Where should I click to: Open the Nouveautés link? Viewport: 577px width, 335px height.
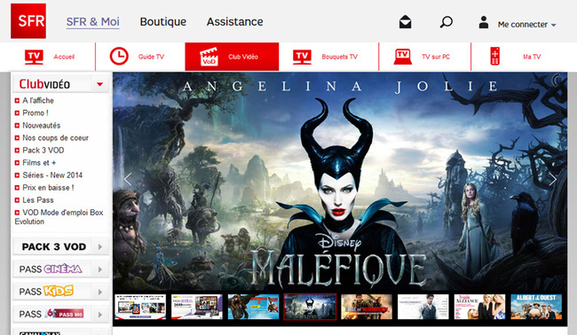(41, 125)
